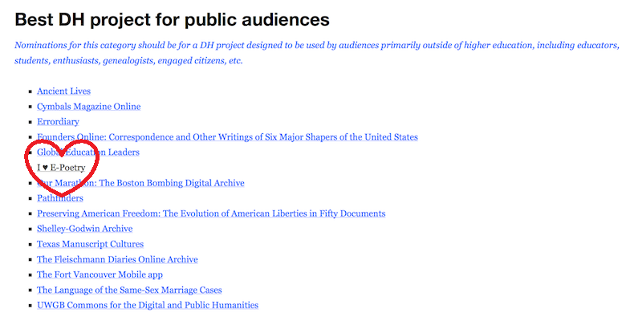Viewport: 626px width, 321px height.
Task: Open the Ancient Lives link
Action: (64, 91)
